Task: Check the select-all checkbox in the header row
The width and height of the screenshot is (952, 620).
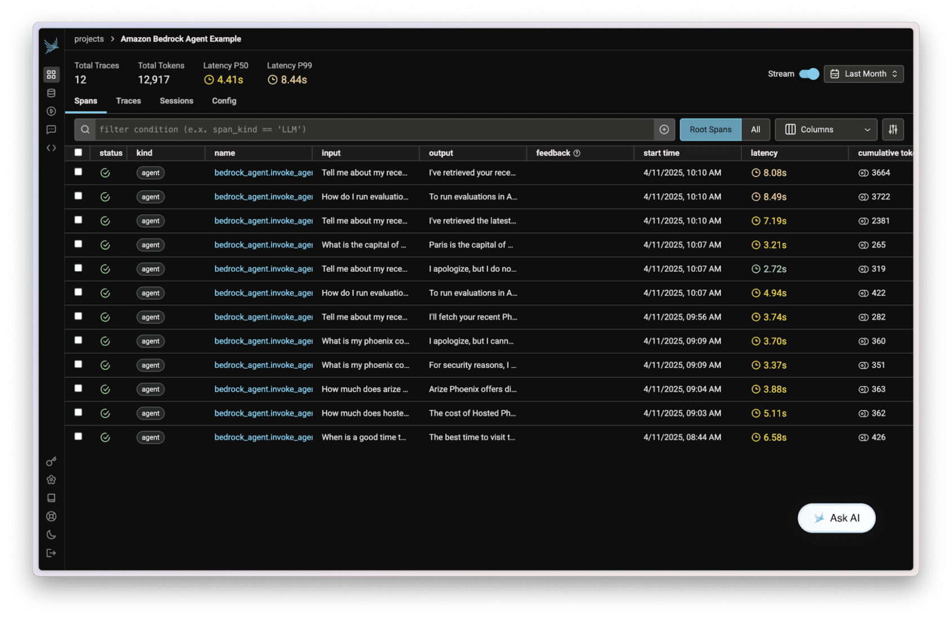Action: [x=78, y=152]
